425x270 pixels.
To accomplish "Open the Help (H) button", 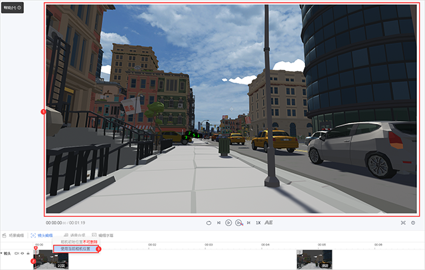I will tap(13, 7).
